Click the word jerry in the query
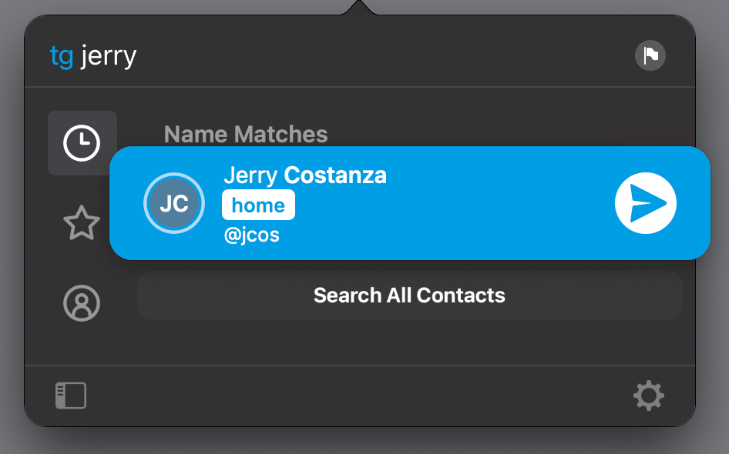The image size is (729, 454). tap(109, 57)
